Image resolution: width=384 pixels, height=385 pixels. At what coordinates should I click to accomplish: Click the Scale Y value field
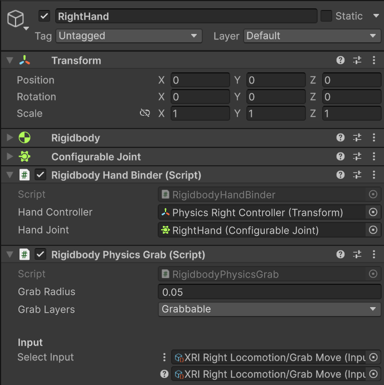point(276,113)
